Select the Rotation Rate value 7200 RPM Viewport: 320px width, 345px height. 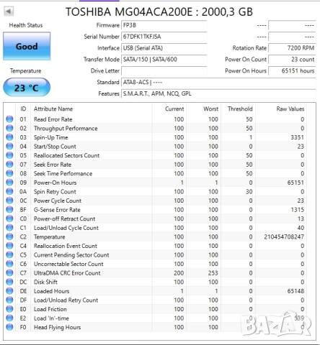pyautogui.click(x=292, y=48)
